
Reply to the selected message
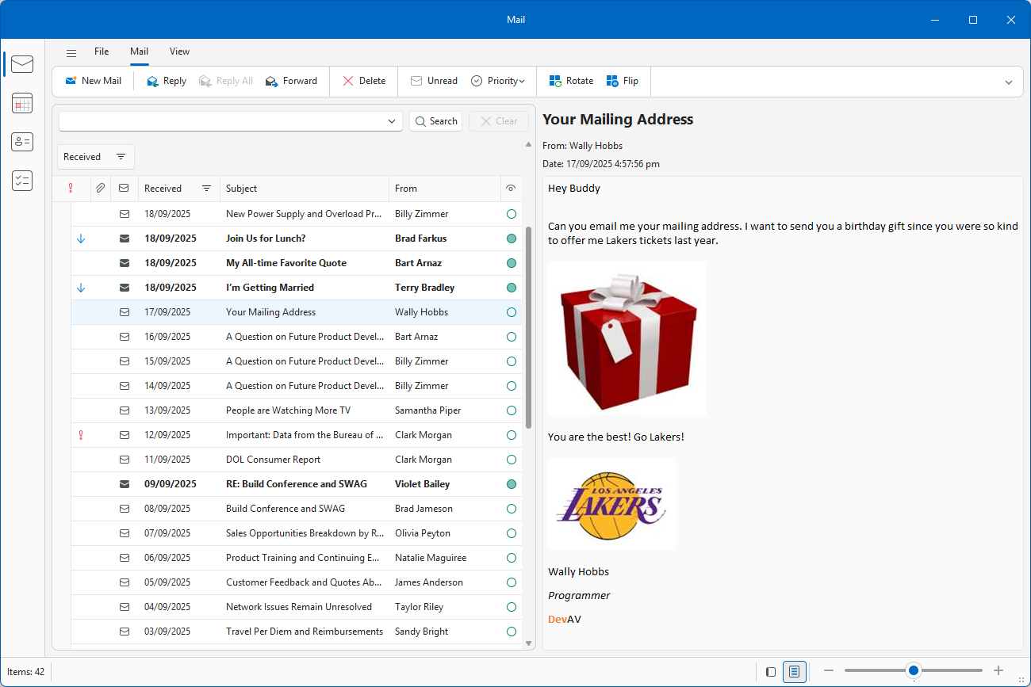coord(167,81)
